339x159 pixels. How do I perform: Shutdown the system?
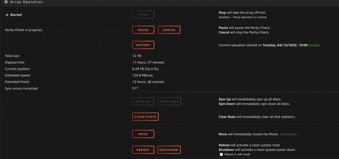tap(169, 150)
